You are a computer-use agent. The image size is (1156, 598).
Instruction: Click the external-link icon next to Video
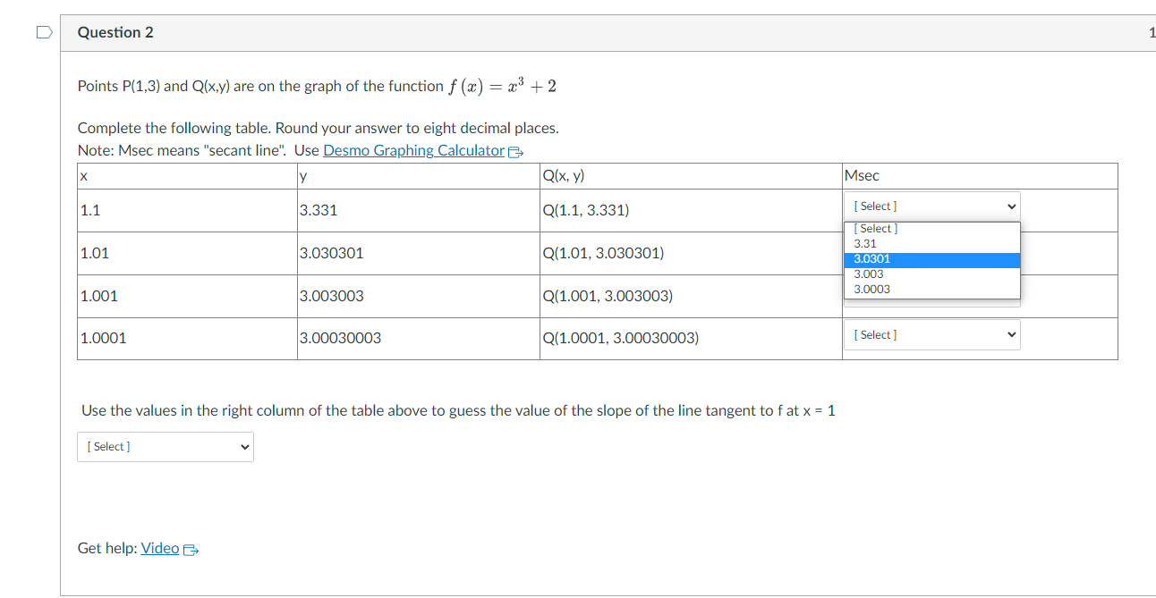pos(189,548)
